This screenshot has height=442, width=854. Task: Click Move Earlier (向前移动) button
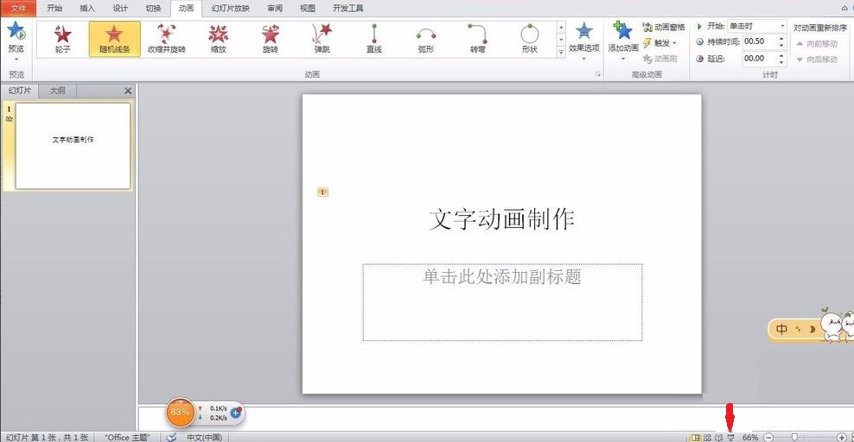tap(817, 43)
